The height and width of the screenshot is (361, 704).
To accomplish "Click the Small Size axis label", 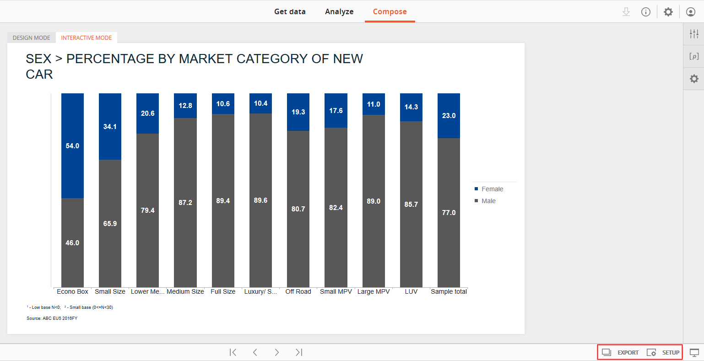I will 110,291.
